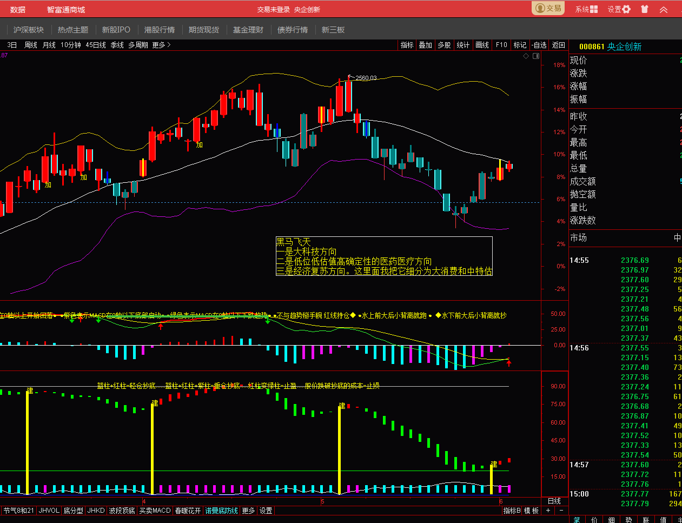Click the 返回 button
Screen dimensions: 682x523
(x=558, y=45)
